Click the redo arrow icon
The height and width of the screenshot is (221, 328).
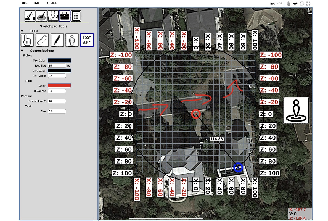(279, 4)
